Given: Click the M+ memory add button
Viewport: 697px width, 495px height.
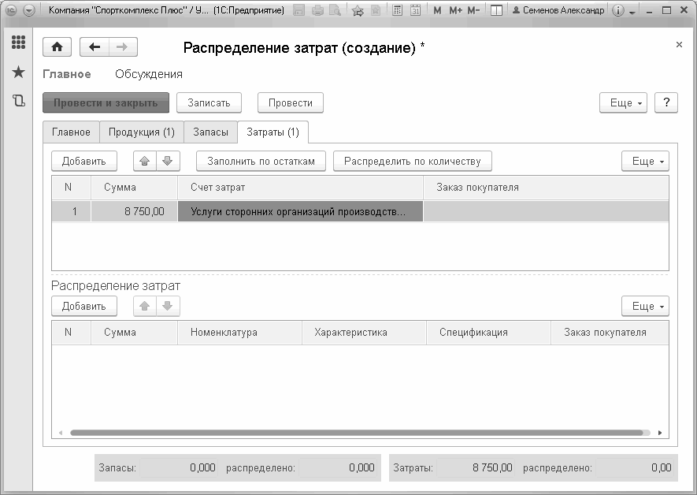Looking at the screenshot, I should [x=455, y=10].
